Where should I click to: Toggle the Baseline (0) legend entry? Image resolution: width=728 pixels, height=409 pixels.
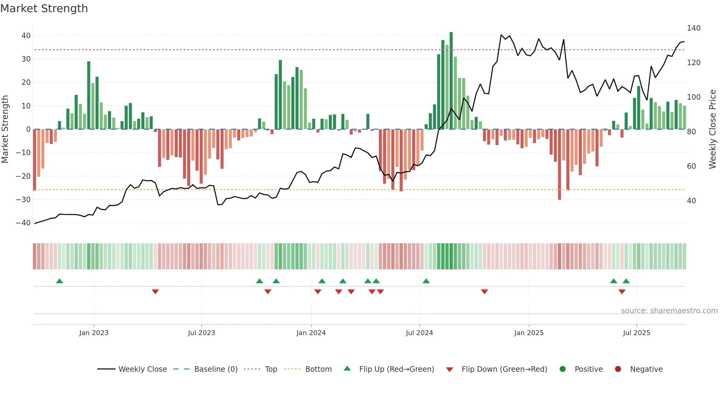point(205,369)
